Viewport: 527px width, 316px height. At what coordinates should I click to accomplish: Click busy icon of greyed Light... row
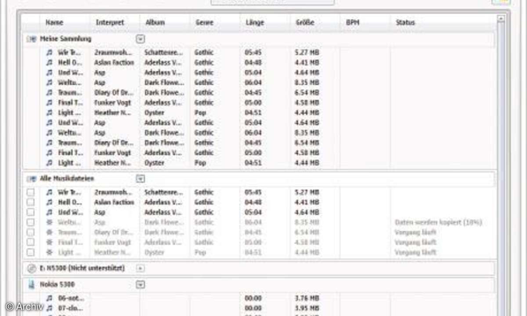pyautogui.click(x=49, y=252)
